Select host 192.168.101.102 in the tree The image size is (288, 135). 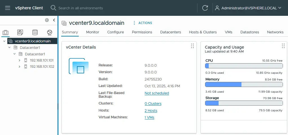click(42, 67)
